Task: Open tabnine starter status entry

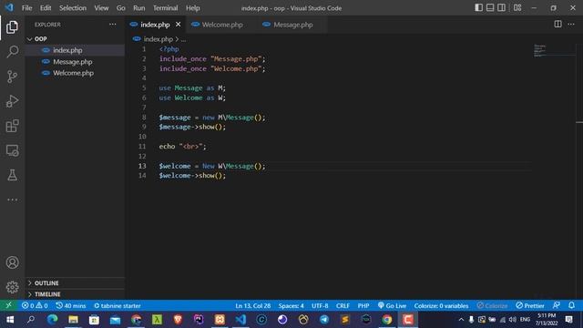Action: coord(118,306)
